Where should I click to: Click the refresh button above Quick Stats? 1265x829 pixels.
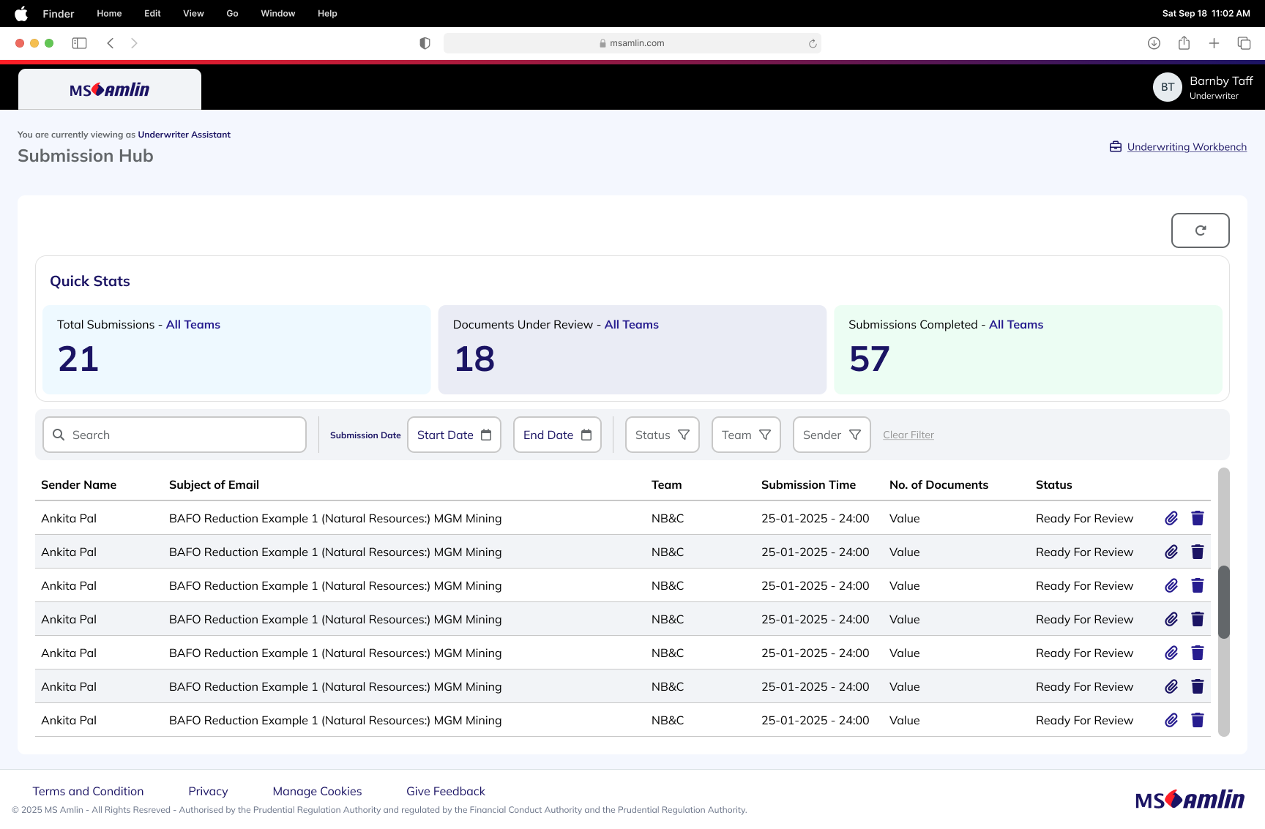(1200, 230)
